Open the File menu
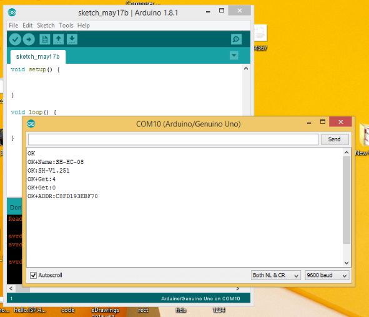 click(13, 25)
